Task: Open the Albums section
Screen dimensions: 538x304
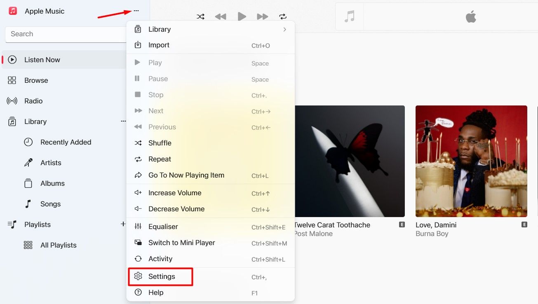Action: 52,183
